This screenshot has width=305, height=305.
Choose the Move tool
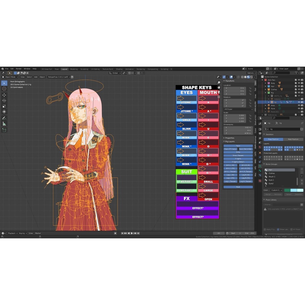4,95
